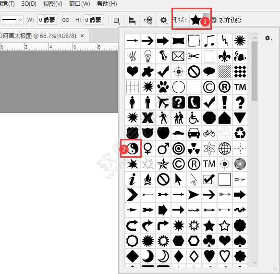Toggle the 对齐边缘 checkbox
Viewport: 280px width, 274px height.
coord(214,20)
